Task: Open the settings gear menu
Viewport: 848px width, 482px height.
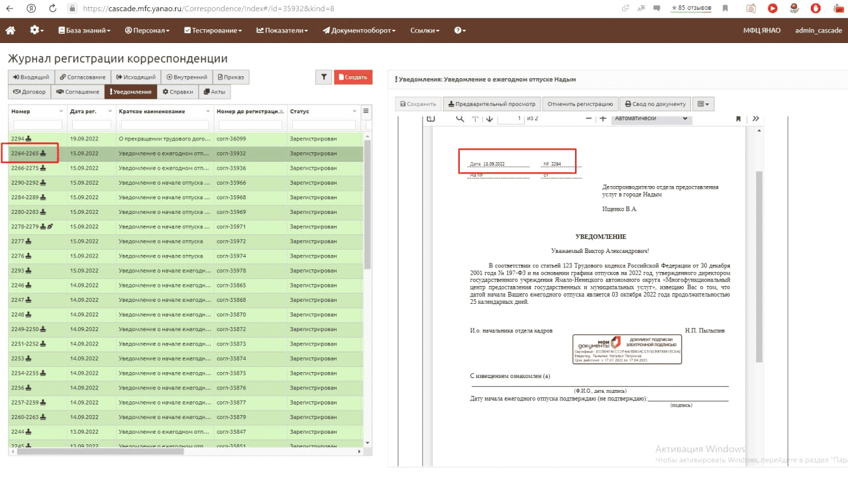Action: click(x=36, y=30)
